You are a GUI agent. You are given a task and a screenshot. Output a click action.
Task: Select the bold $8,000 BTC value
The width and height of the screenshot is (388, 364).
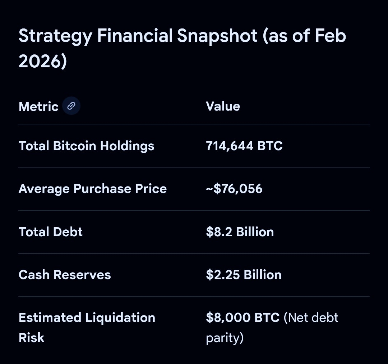pyautogui.click(x=242, y=318)
